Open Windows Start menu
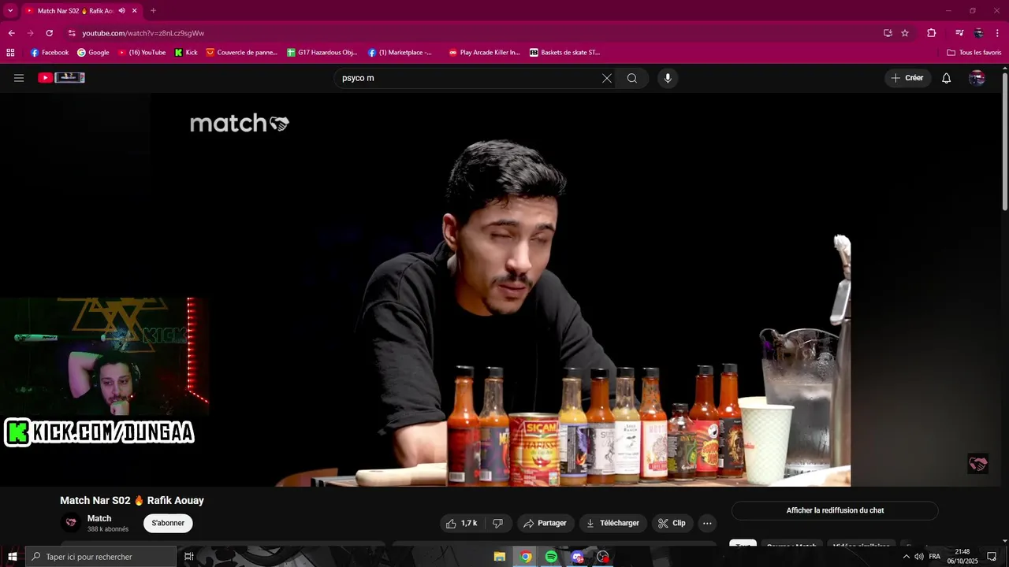1009x567 pixels. click(x=13, y=557)
